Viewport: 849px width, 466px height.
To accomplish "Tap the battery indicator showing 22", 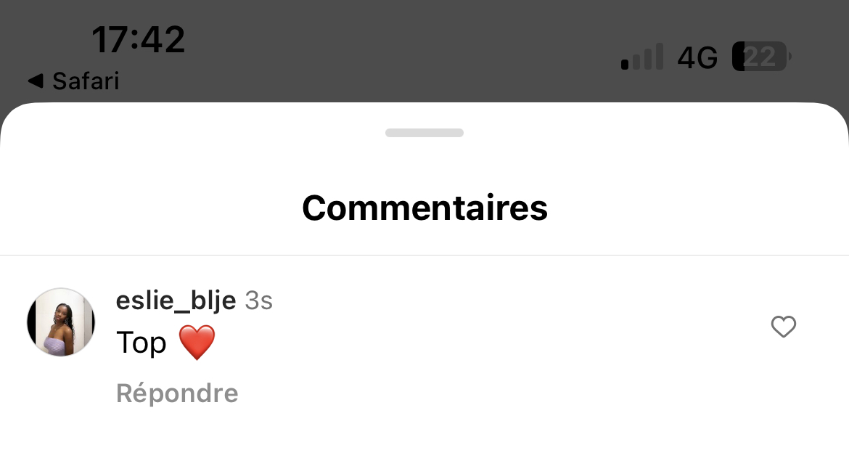I will coord(761,57).
